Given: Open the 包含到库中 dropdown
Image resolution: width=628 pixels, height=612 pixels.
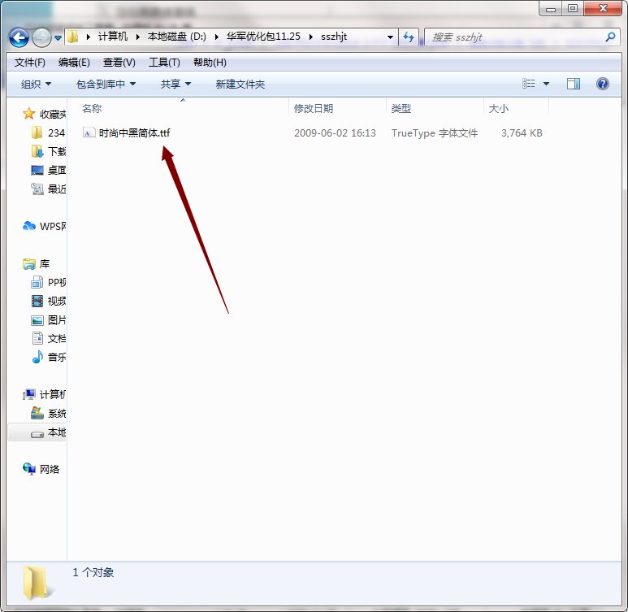Looking at the screenshot, I should [106, 85].
